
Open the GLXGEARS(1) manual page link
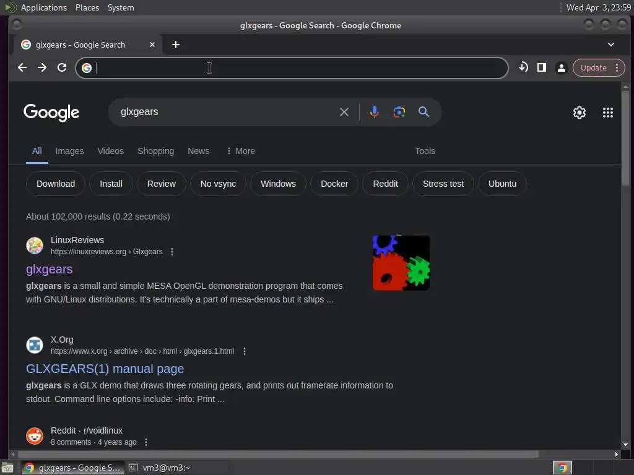tap(105, 369)
